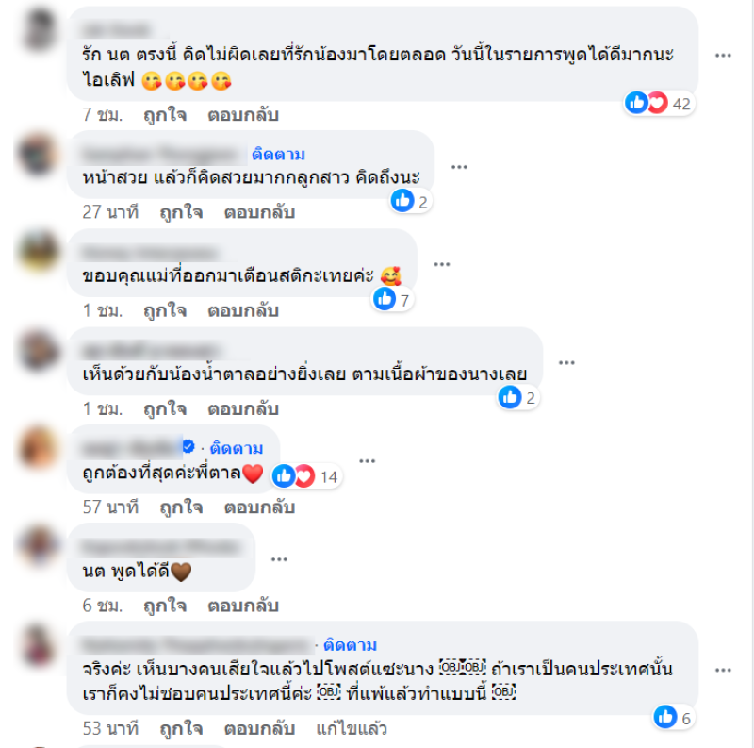The image size is (754, 748).
Task: Reply to the นต พูดได้ดี comment
Action: point(243,606)
